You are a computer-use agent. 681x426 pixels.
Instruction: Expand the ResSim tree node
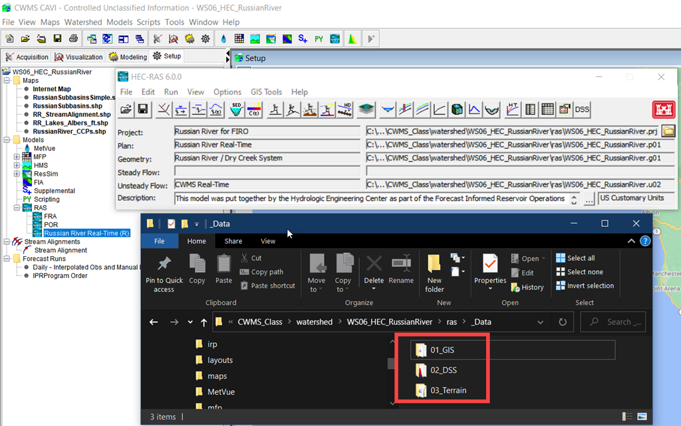(x=17, y=174)
